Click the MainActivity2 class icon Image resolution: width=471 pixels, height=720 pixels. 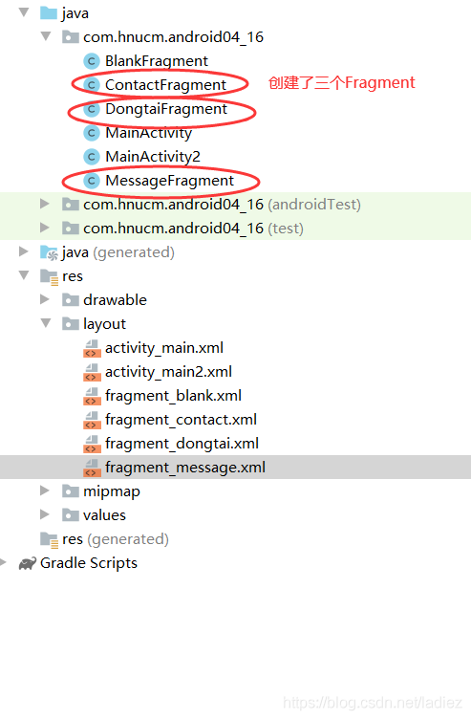[92, 157]
